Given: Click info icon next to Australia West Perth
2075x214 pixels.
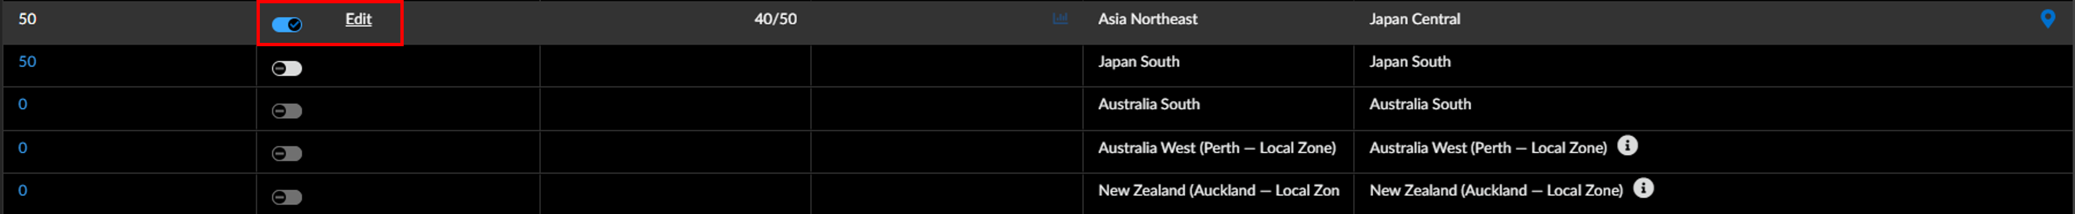Looking at the screenshot, I should 1627,147.
